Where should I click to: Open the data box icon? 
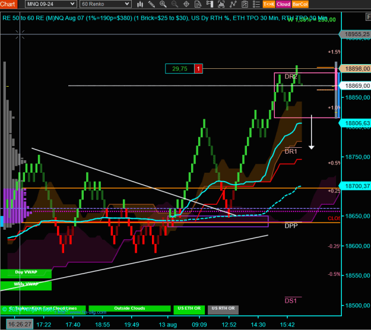(198, 4)
